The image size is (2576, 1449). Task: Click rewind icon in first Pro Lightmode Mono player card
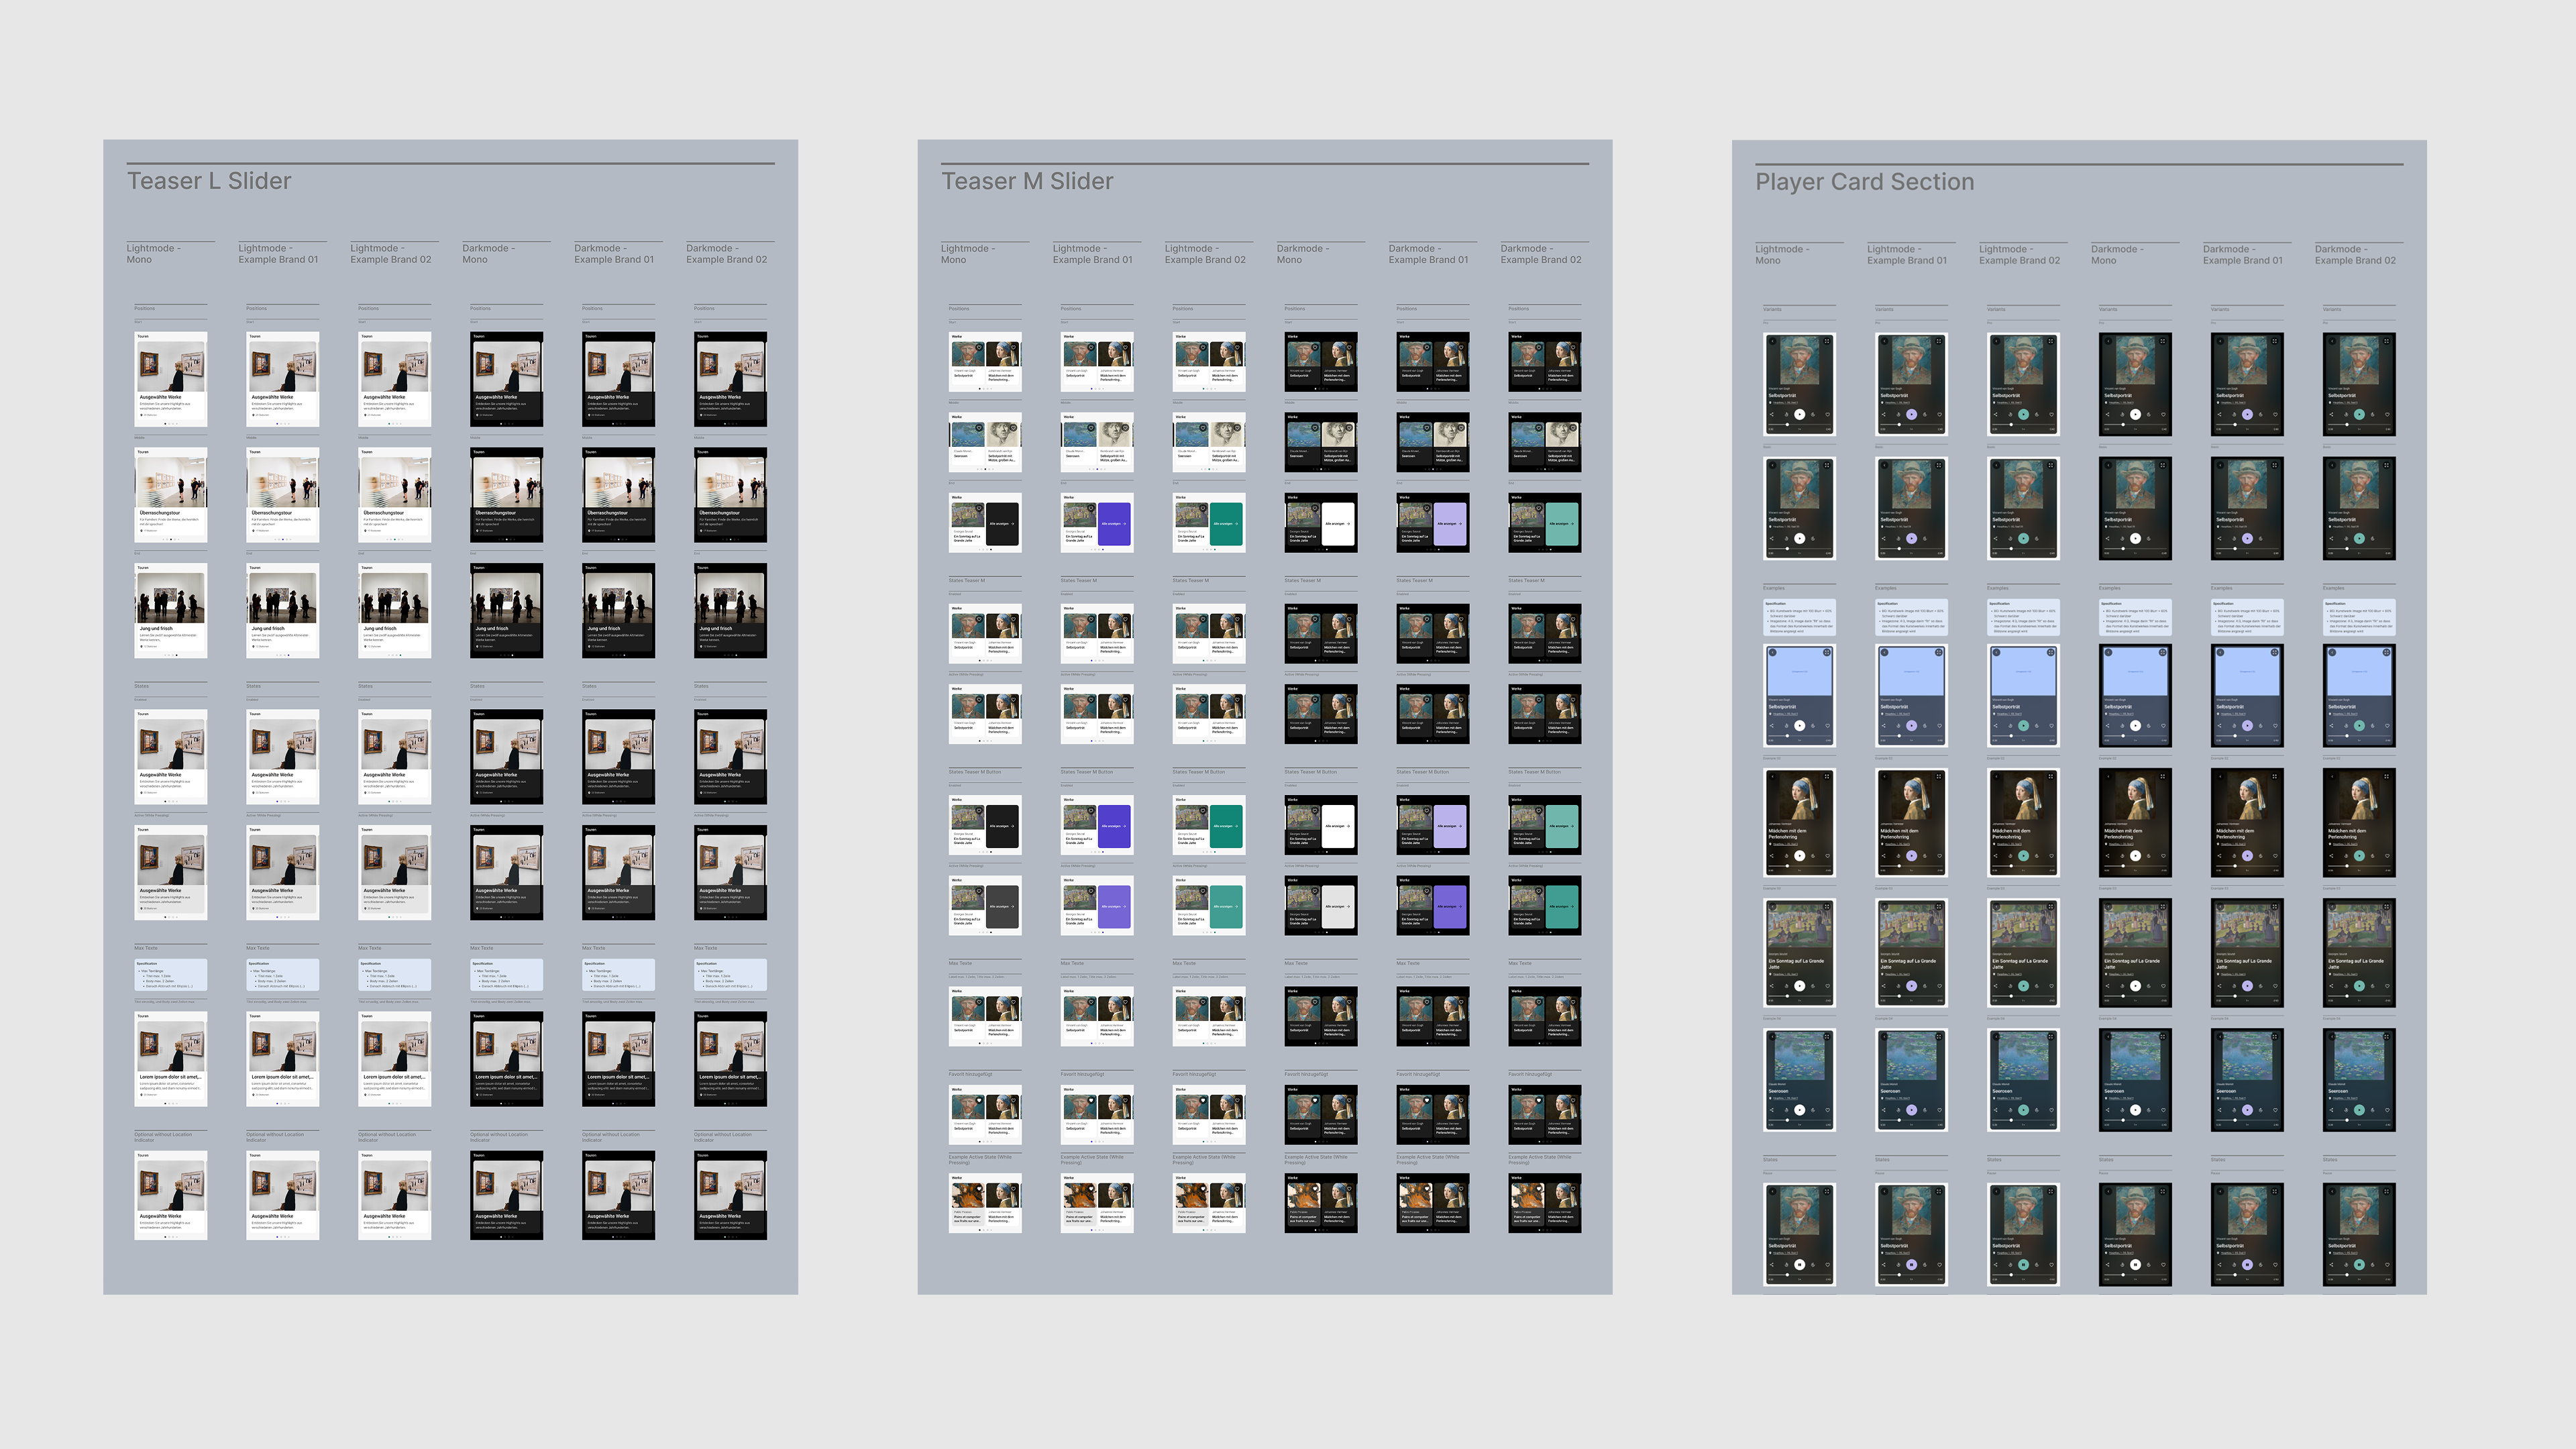[1787, 415]
